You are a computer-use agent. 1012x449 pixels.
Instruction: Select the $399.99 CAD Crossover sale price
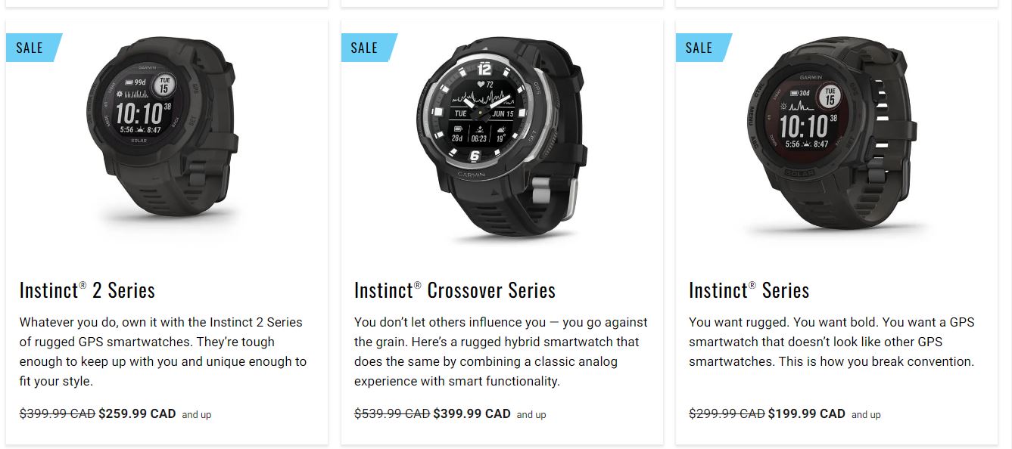472,414
